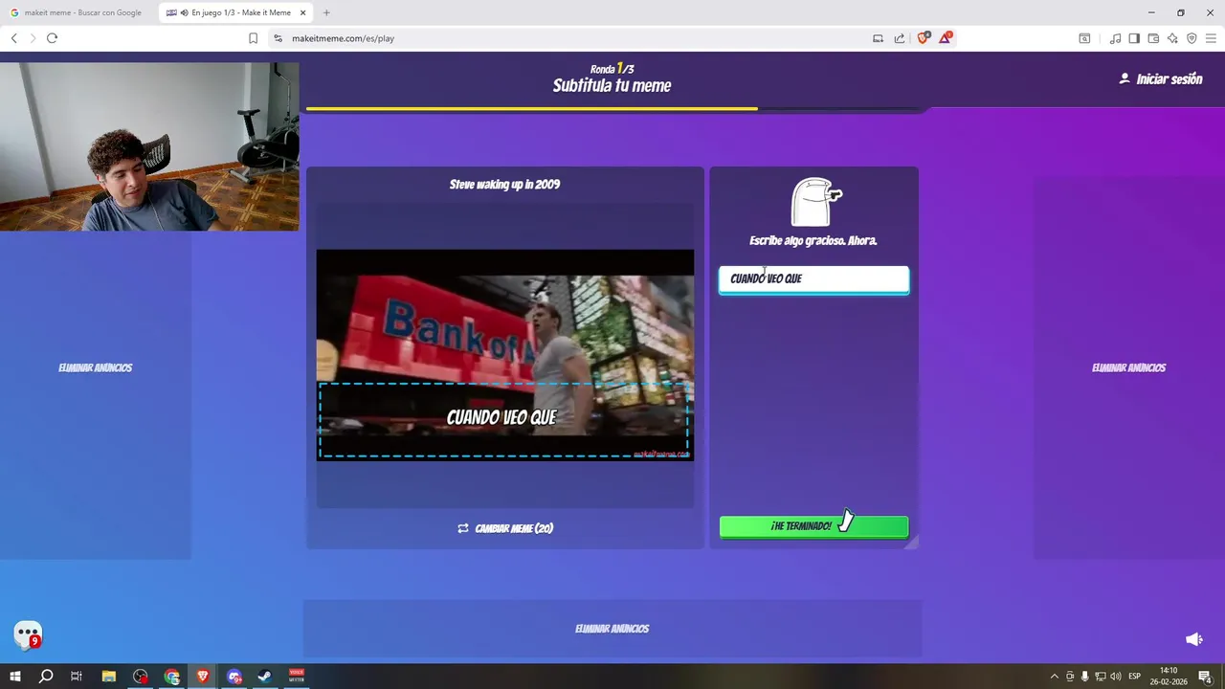Click the yellow round timer progress bar
This screenshot has height=689, width=1225.
tap(531, 109)
